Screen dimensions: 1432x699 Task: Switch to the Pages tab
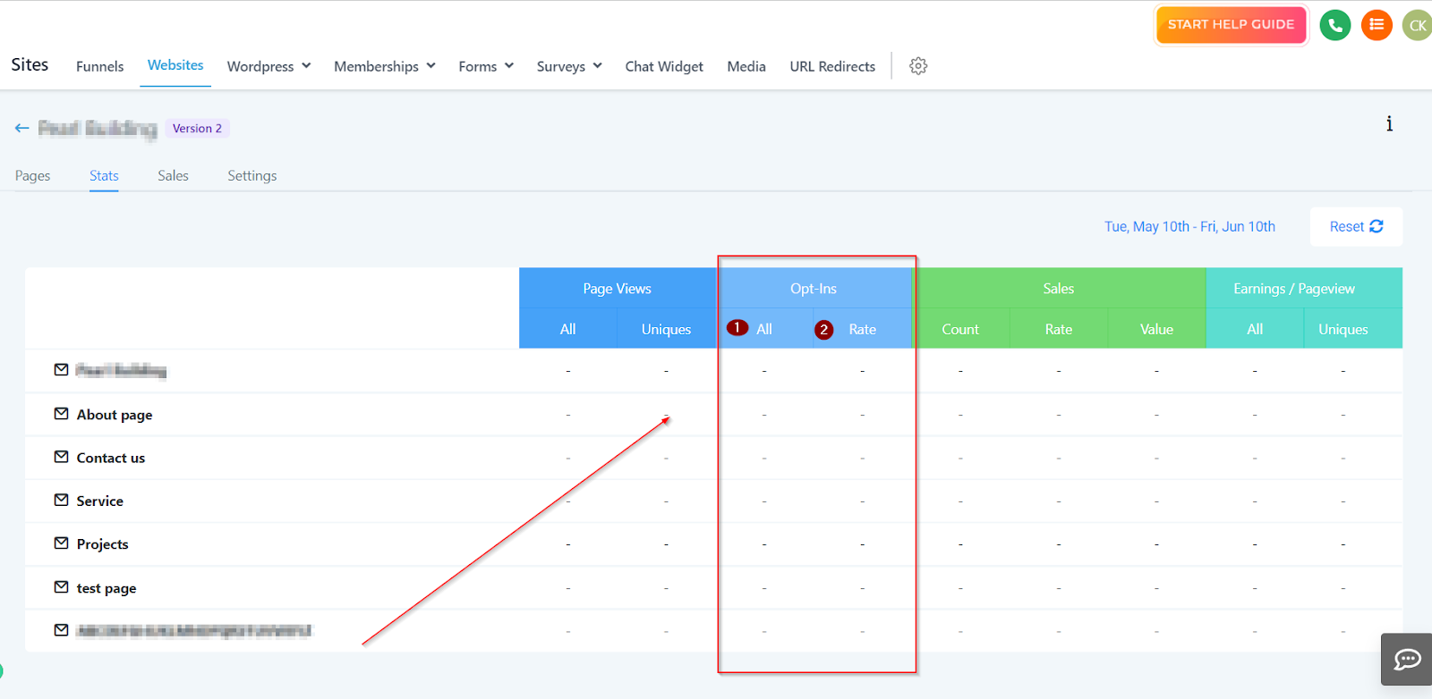pos(32,176)
